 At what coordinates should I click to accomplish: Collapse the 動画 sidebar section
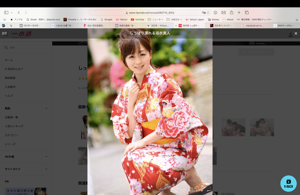[46, 108]
